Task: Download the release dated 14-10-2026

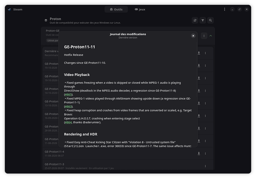Action: point(199,91)
